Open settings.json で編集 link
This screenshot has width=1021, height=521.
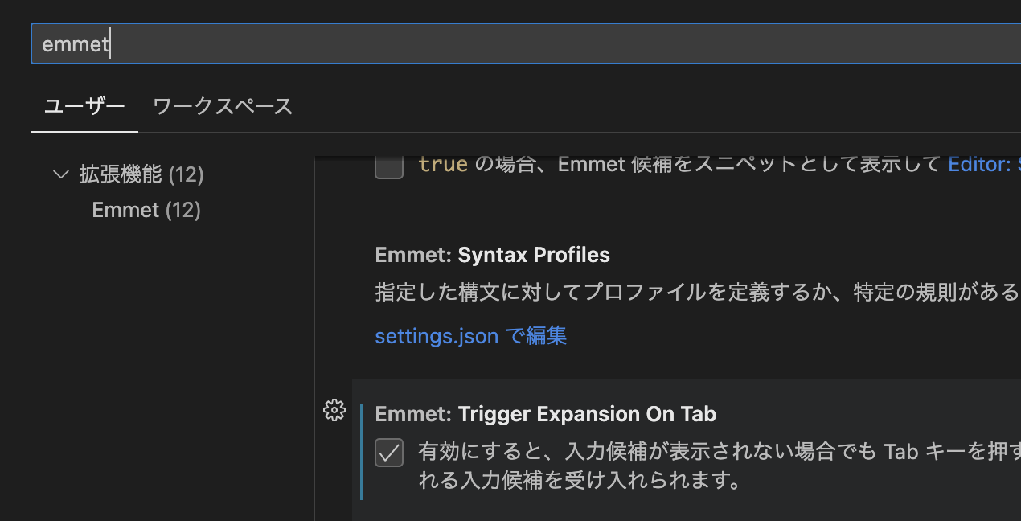470,335
